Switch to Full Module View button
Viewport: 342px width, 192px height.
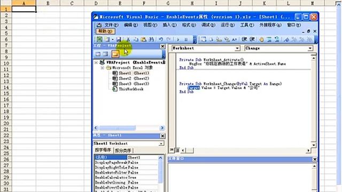177,150
